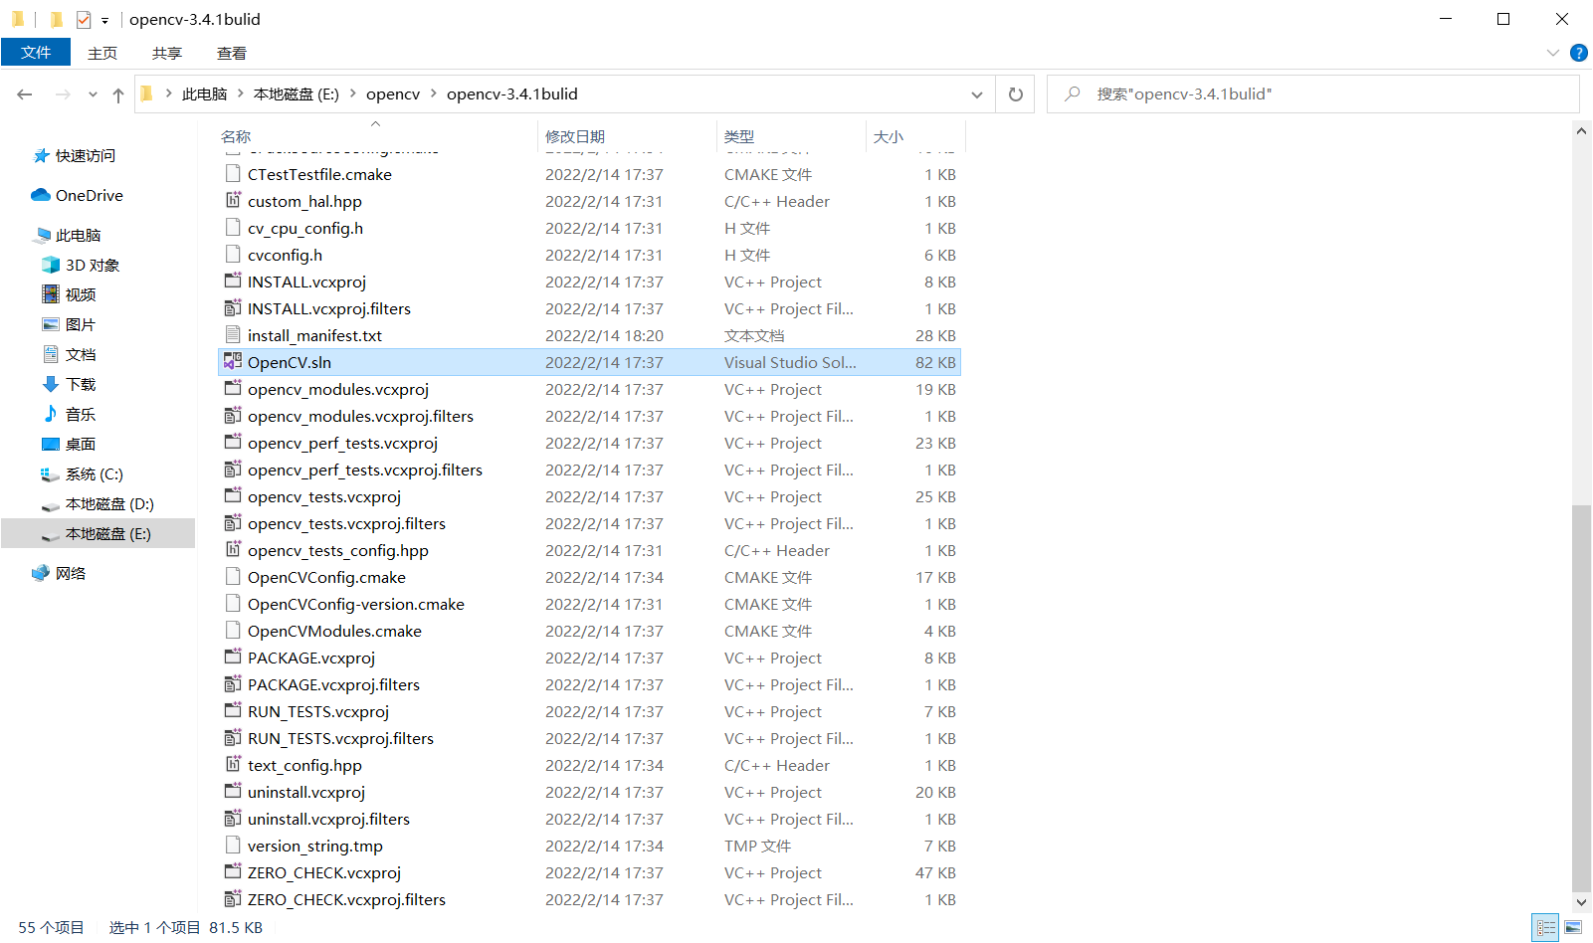1593x943 pixels.
Task: Select the PACKAGE.vcxproj file name
Action: [311, 658]
